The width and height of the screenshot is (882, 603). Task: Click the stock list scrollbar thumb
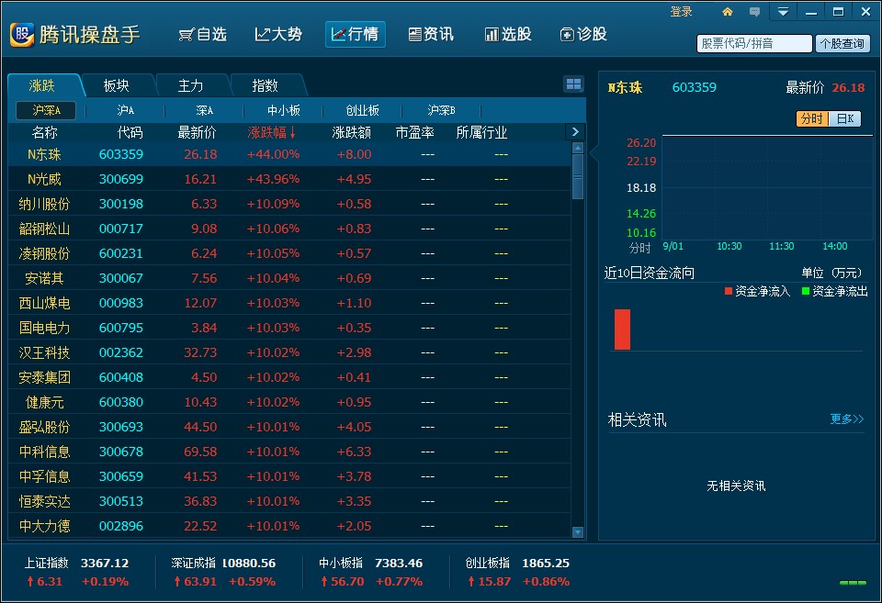point(577,176)
